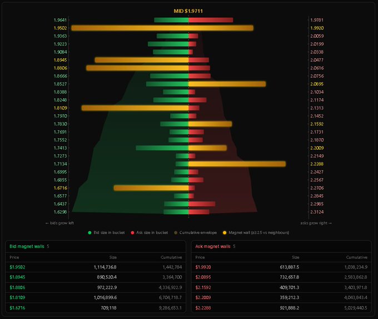This screenshot has width=378, height=319.
Task: Click the MID $1.9711 label
Action: pos(188,11)
